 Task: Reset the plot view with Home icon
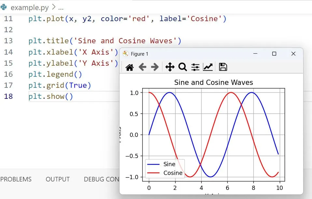[x=130, y=67]
